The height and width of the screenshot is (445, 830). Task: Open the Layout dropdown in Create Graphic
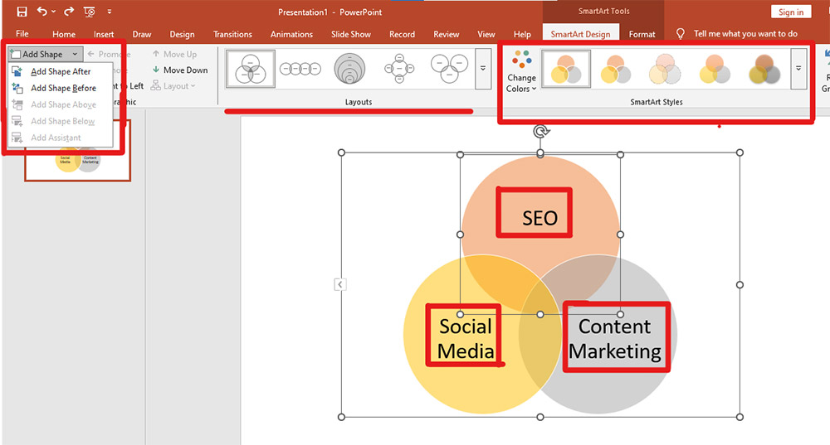[x=173, y=86]
